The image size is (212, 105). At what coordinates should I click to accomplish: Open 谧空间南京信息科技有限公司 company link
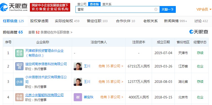pyautogui.click(x=46, y=64)
